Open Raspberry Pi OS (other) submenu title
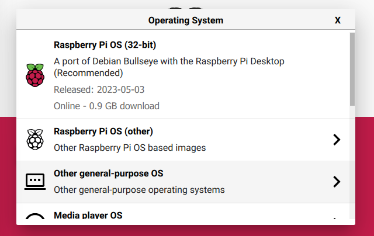This screenshot has height=236, width=374. 103,131
